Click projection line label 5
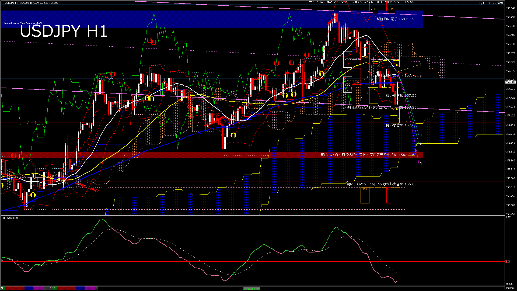The image size is (517, 291). coord(421,164)
